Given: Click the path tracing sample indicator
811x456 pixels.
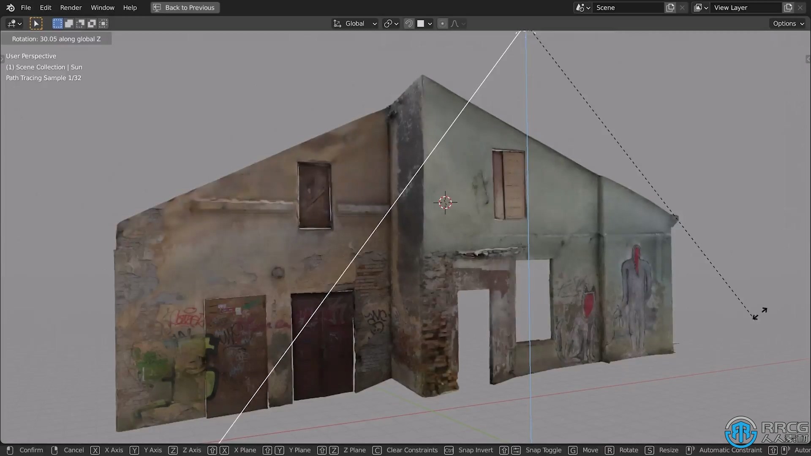Looking at the screenshot, I should click(x=44, y=77).
